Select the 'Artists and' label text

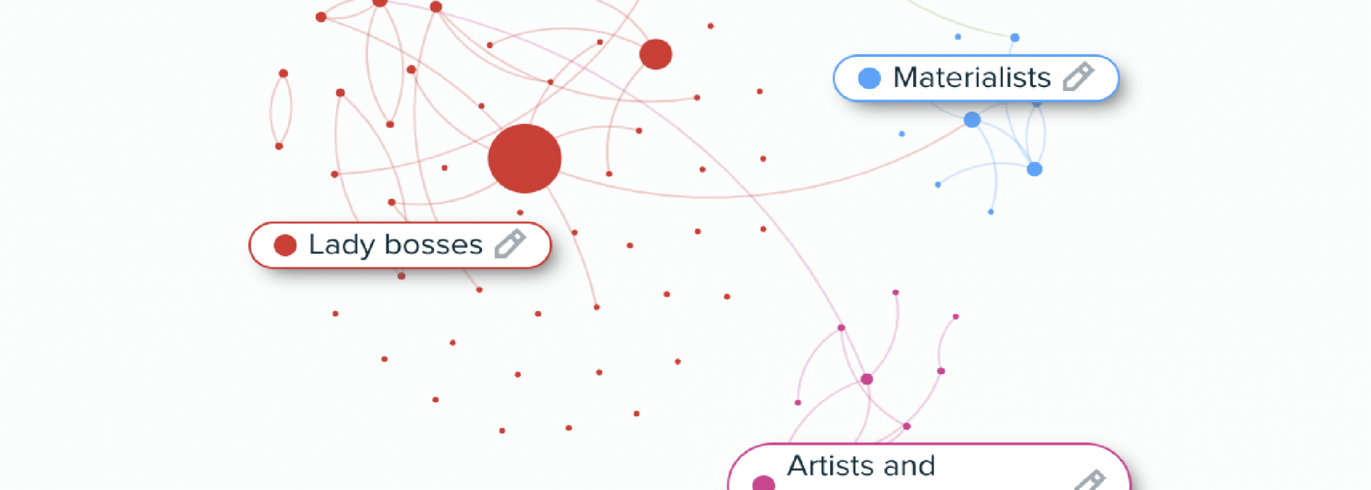[861, 466]
